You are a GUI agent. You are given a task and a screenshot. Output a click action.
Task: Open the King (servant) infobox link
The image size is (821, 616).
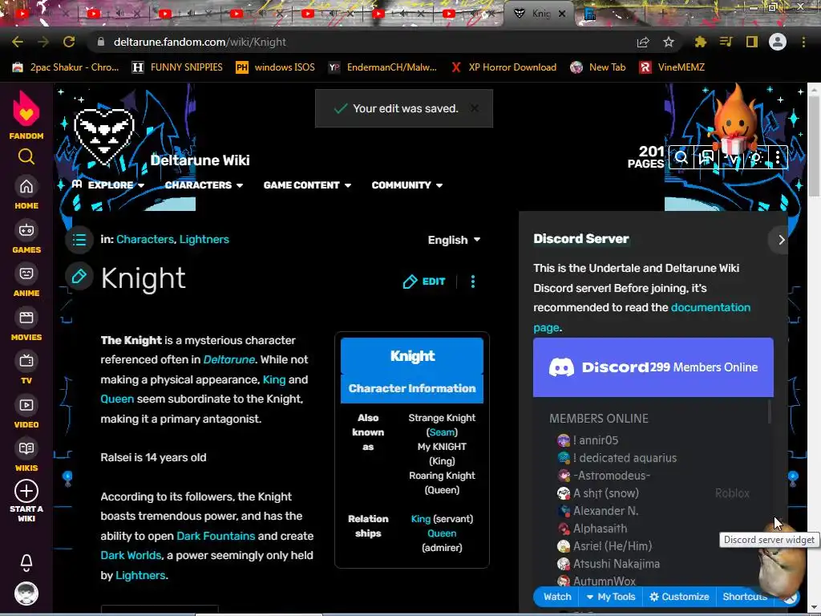pos(420,519)
